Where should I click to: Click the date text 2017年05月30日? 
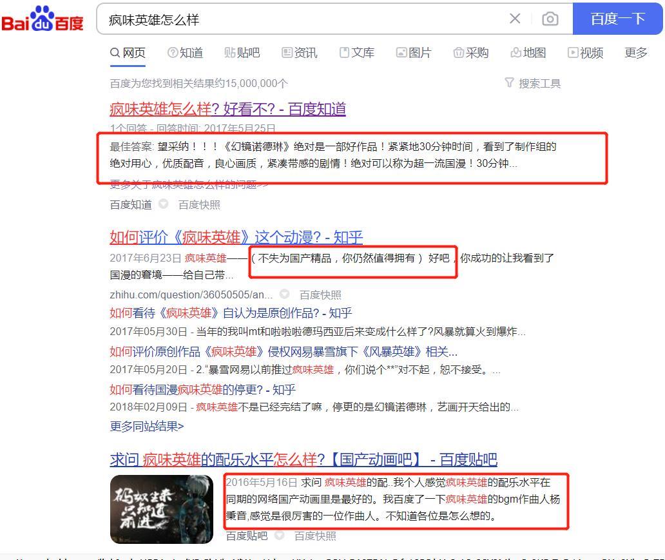148,332
